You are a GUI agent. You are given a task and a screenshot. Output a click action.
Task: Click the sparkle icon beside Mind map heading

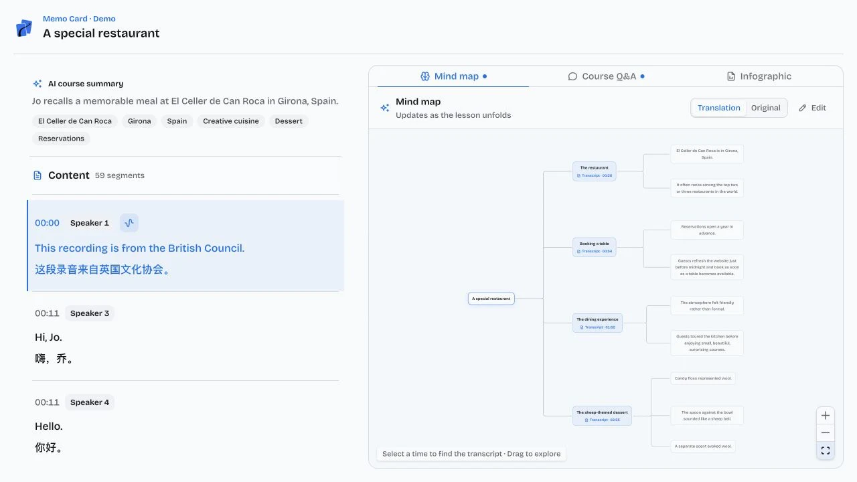[x=385, y=108]
